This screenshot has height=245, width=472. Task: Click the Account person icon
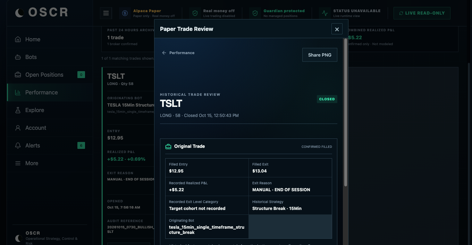[x=18, y=128]
